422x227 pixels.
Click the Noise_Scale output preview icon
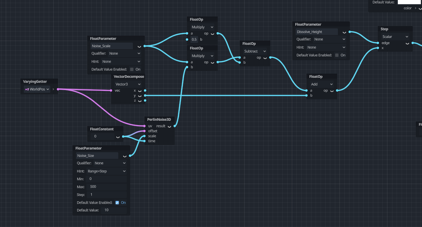(139, 46)
